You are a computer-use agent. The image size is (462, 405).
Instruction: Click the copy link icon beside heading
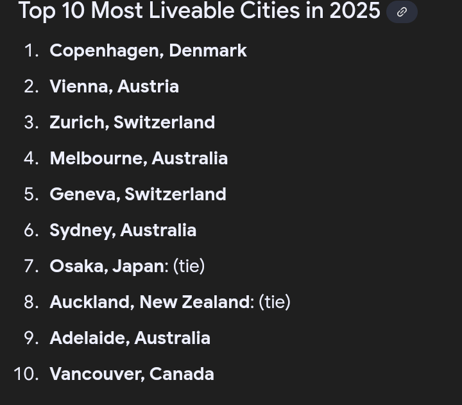[x=402, y=12]
